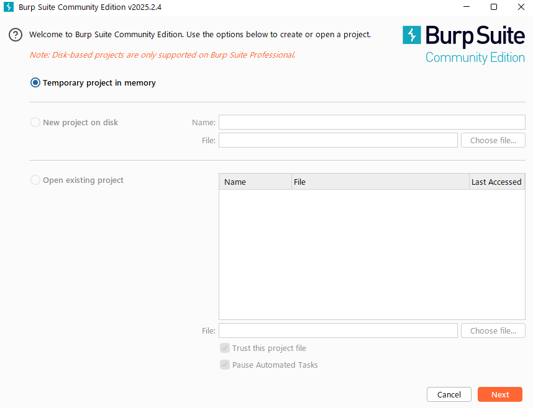Viewport: 533px width, 408px height.
Task: Click the orange Next button
Action: point(500,394)
